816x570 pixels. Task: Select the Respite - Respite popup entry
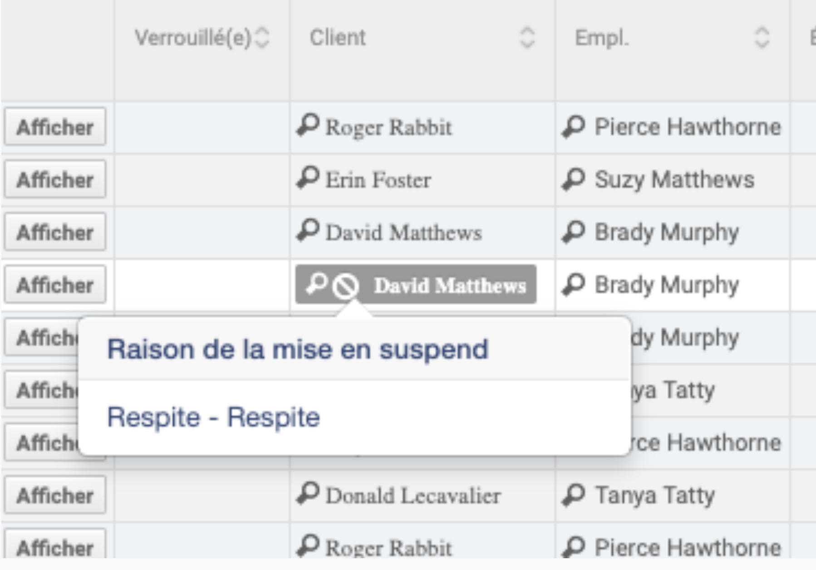click(x=214, y=417)
